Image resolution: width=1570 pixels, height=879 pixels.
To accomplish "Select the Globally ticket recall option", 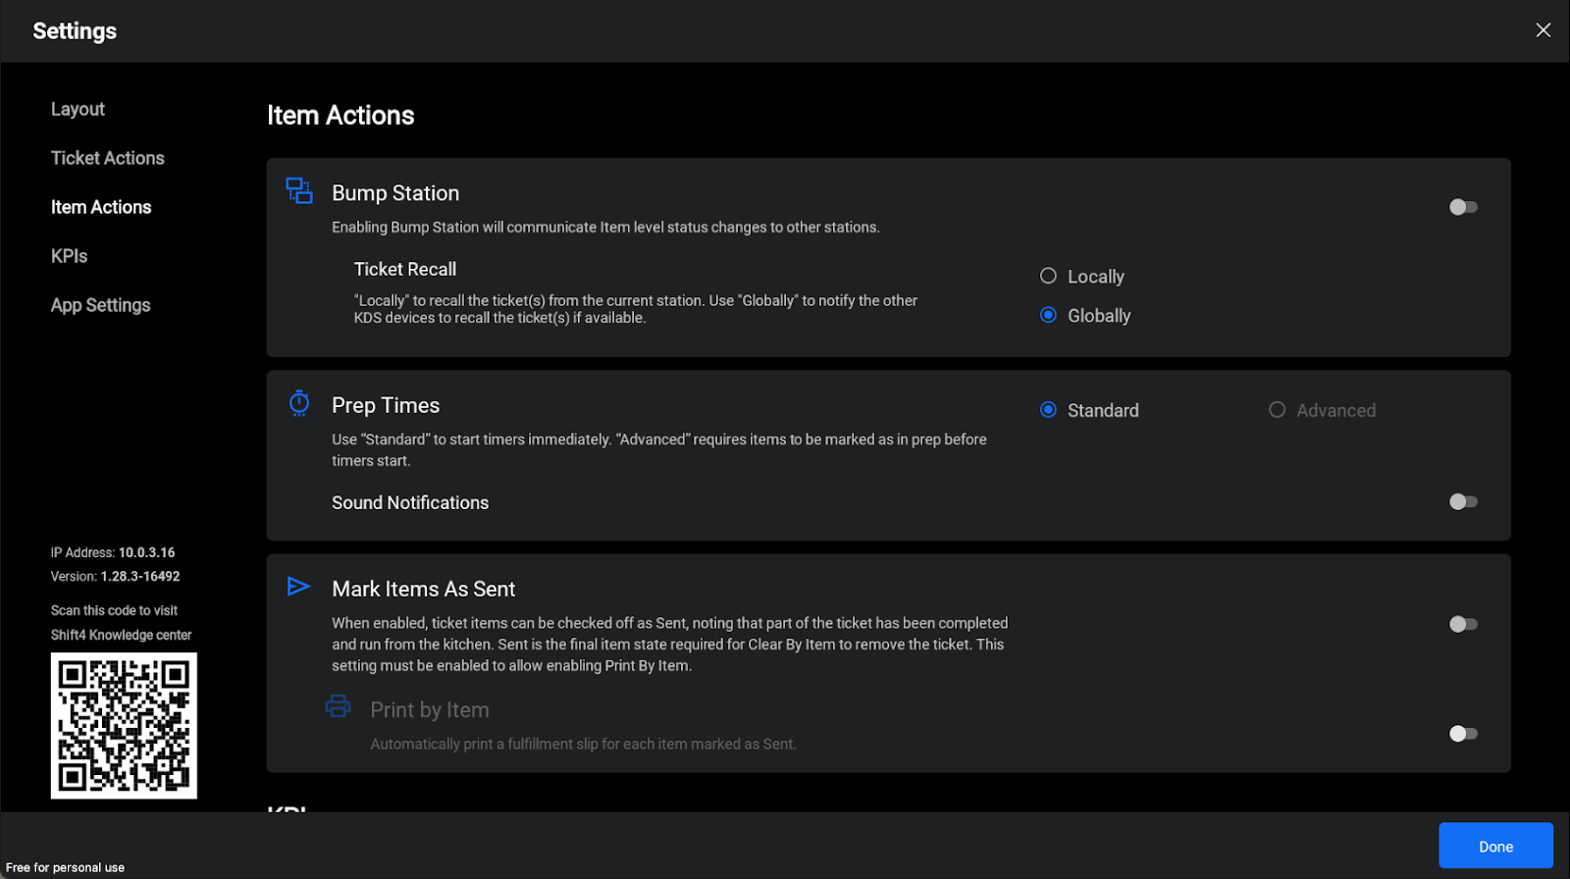I will click(1049, 316).
